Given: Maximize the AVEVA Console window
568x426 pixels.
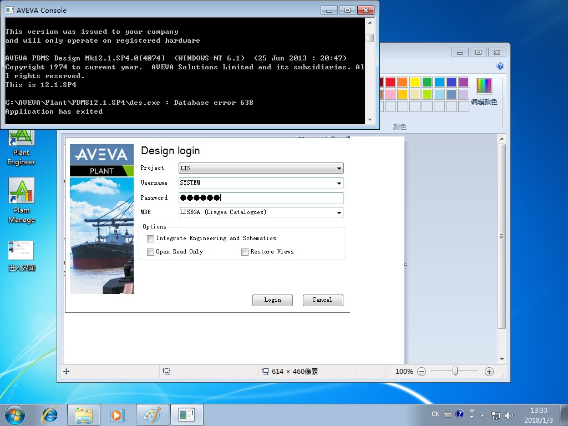Looking at the screenshot, I should pos(347,10).
